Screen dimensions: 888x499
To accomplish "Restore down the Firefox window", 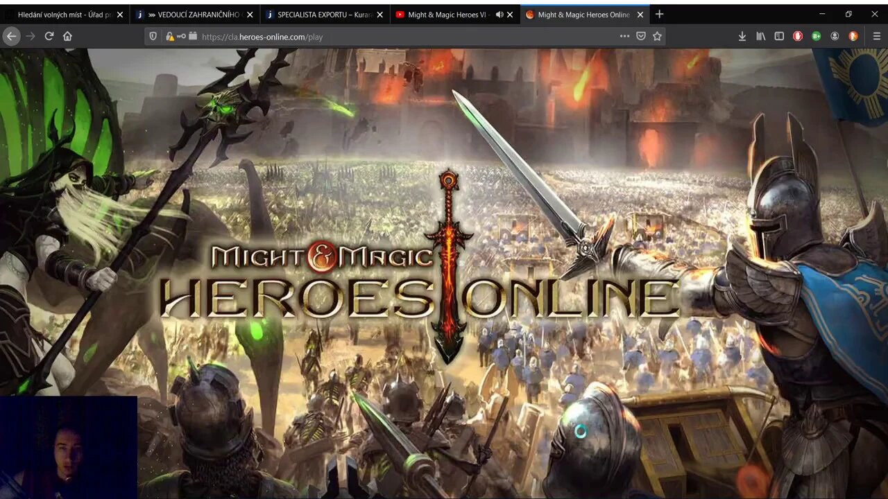I will click(848, 14).
